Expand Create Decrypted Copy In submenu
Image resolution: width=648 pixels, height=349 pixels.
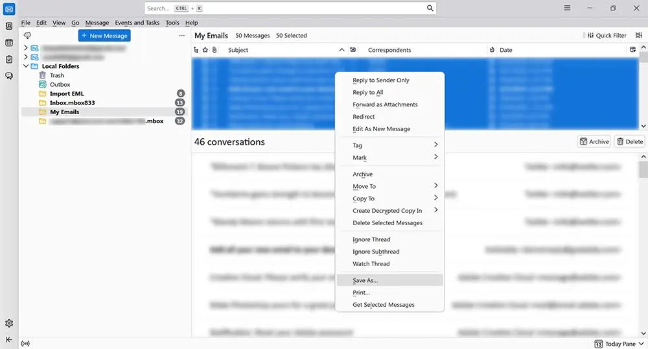point(389,210)
